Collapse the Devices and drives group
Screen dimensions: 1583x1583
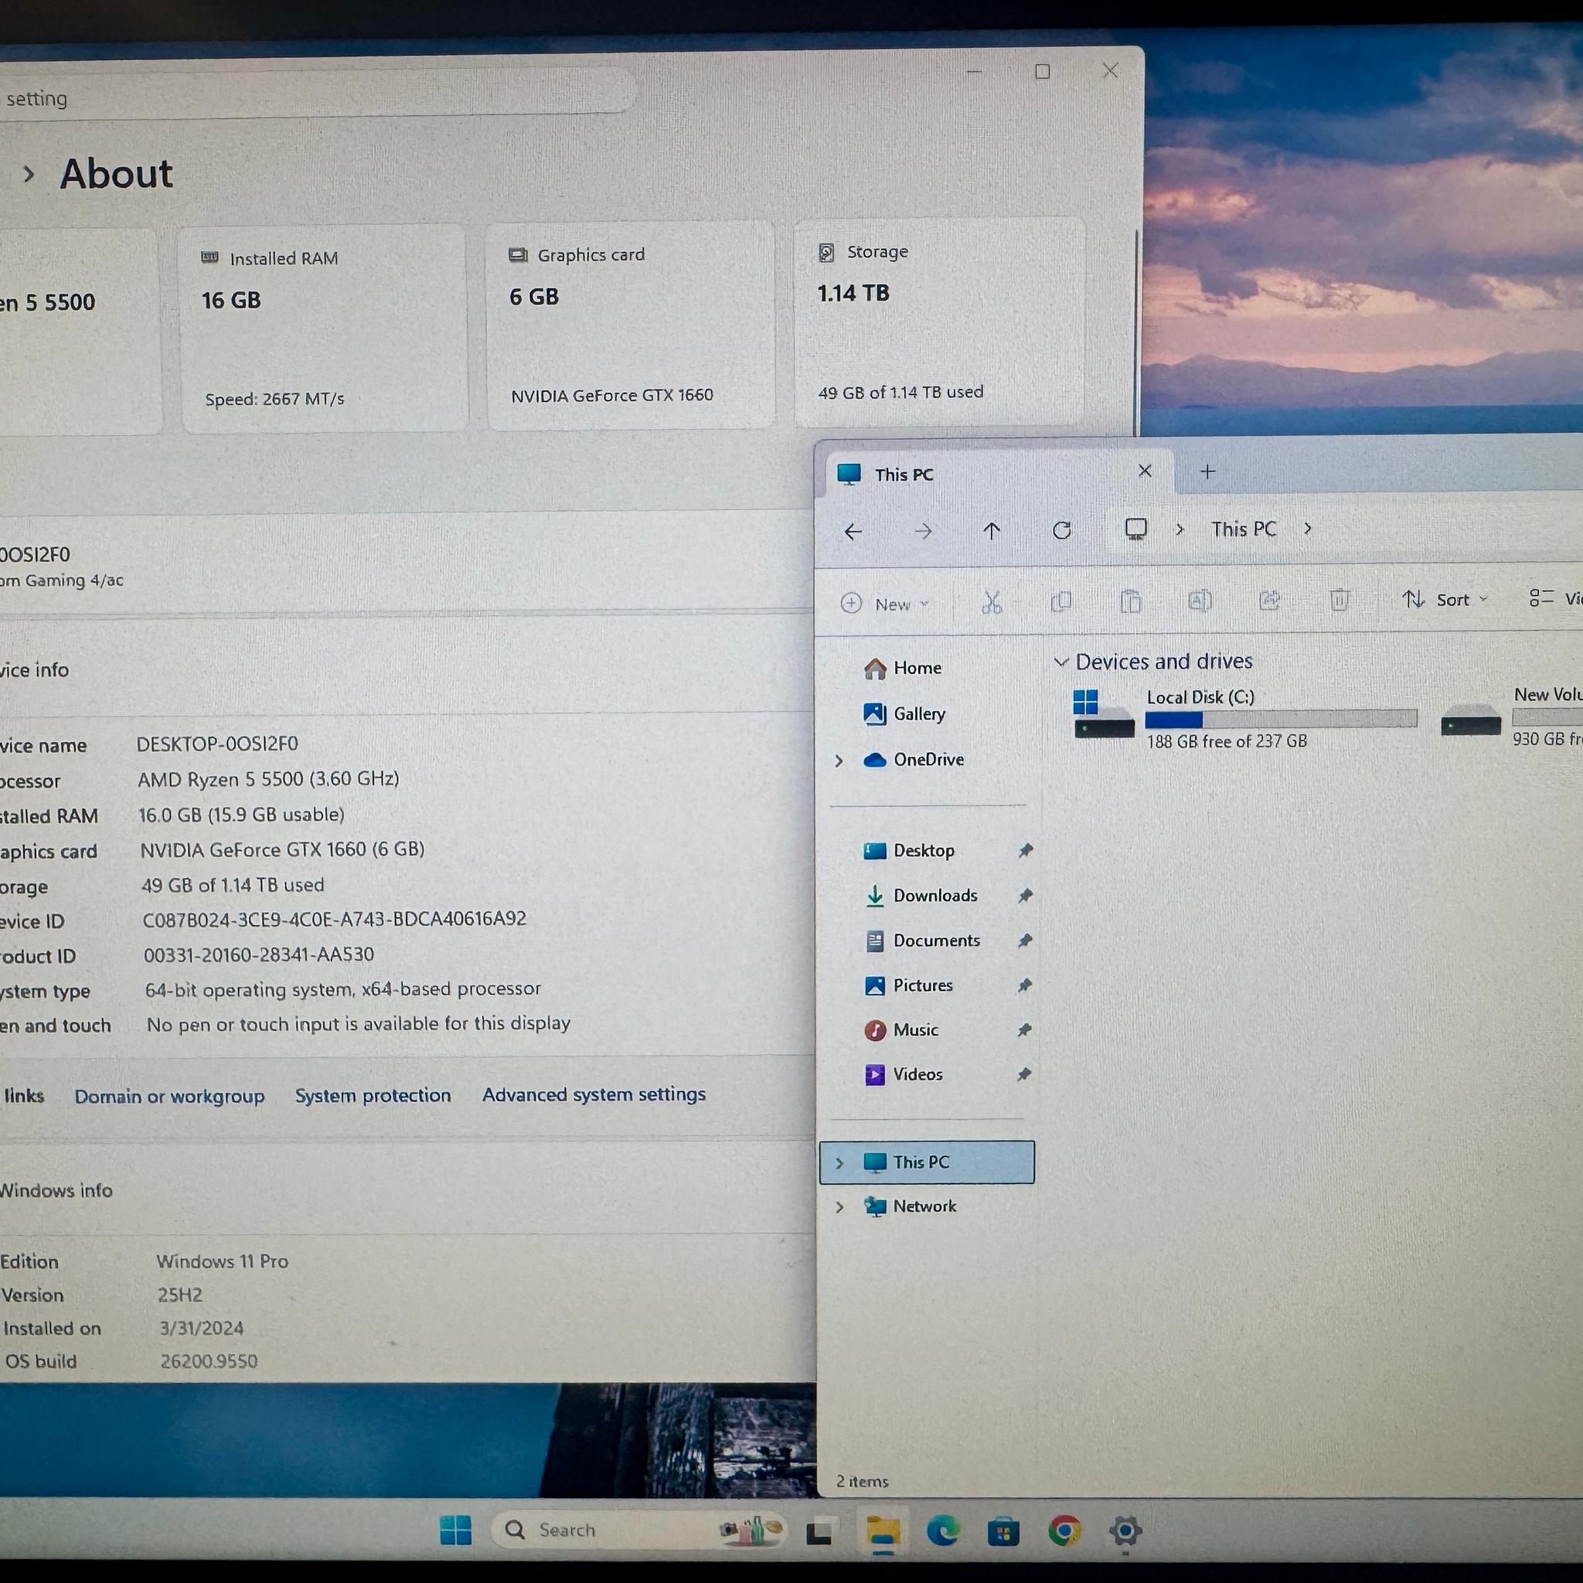click(1061, 662)
